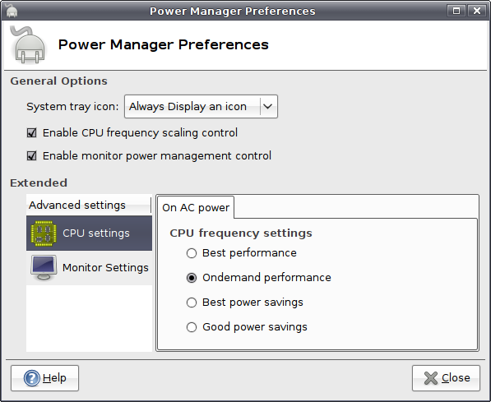
Task: Disable CPU frequency scaling control checkbox
Action: coord(31,132)
